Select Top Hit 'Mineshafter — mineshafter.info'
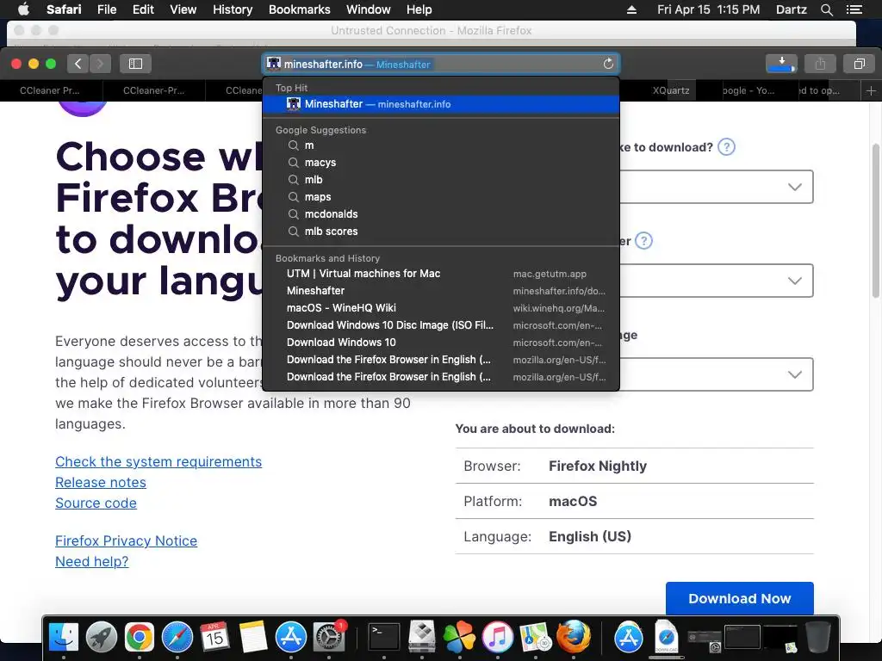Screen dimensions: 882x661 (441, 104)
